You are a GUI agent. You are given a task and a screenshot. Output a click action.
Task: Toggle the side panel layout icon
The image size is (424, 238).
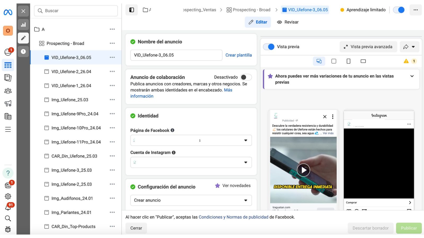point(131,10)
